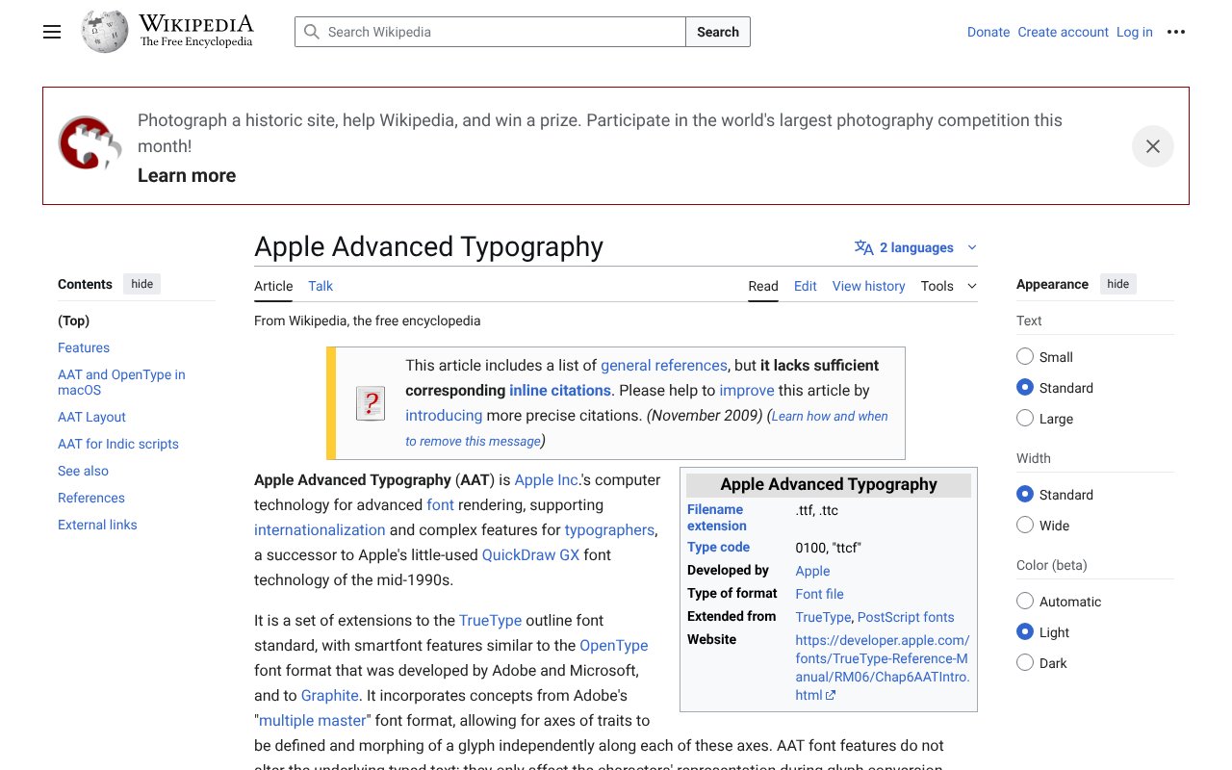
Task: Click the Wikipedia globe logo
Action: (x=104, y=32)
